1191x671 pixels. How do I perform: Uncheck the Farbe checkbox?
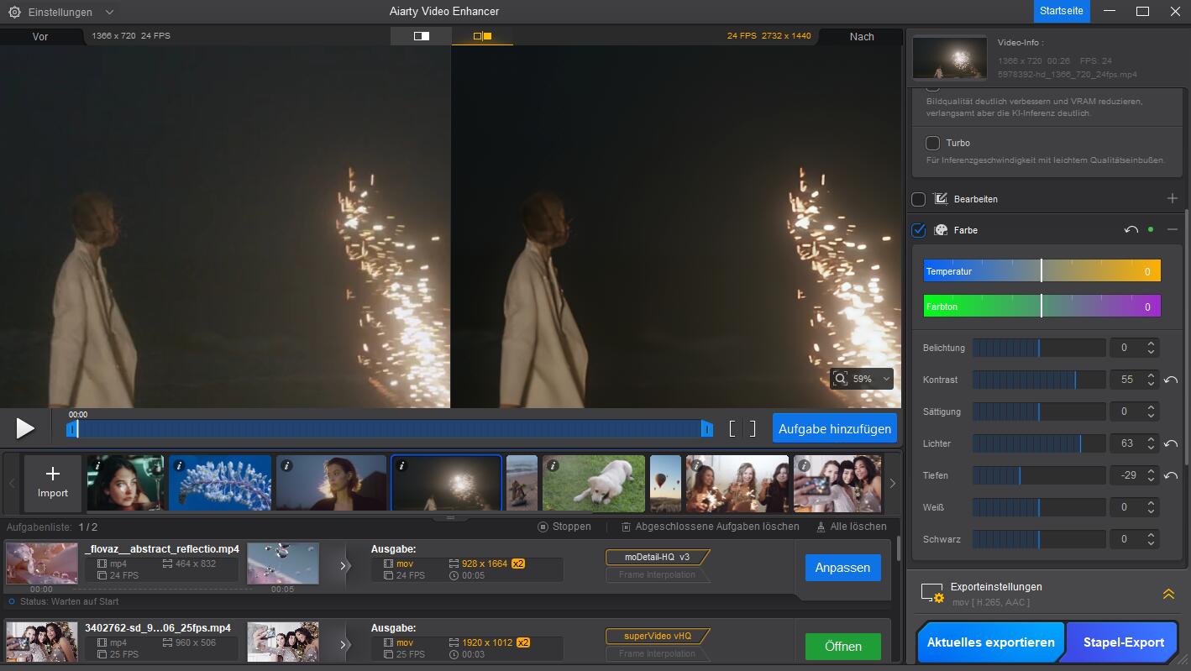pos(919,230)
